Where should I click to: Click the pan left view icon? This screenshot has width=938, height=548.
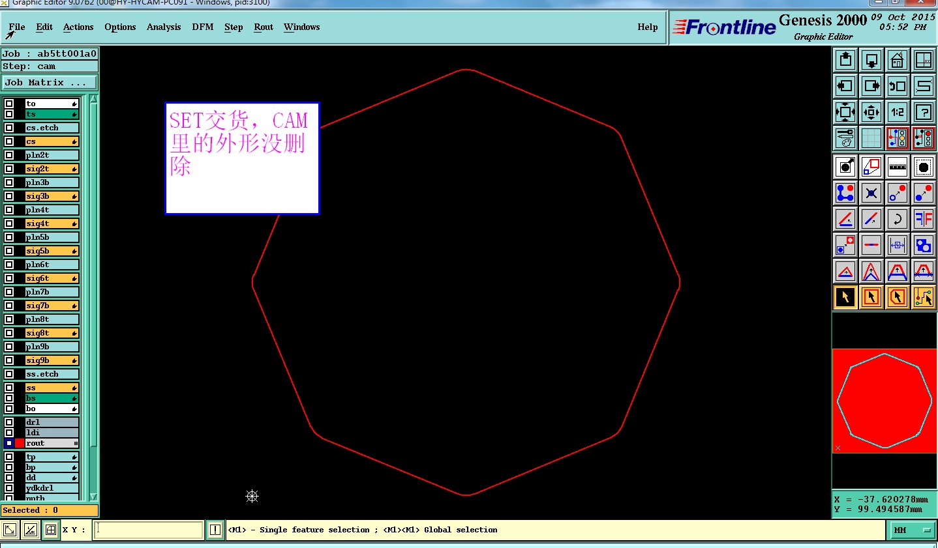[x=845, y=86]
